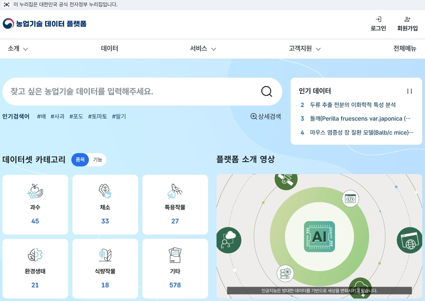Open the 과수 category fruit icon

pos(35,191)
